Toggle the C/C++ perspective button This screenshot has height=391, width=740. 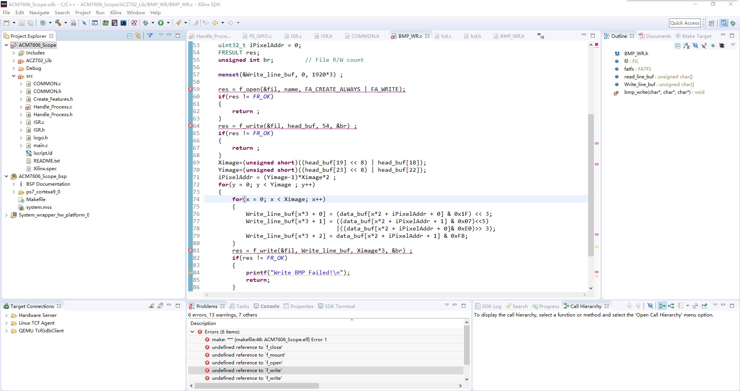pyautogui.click(x=724, y=23)
